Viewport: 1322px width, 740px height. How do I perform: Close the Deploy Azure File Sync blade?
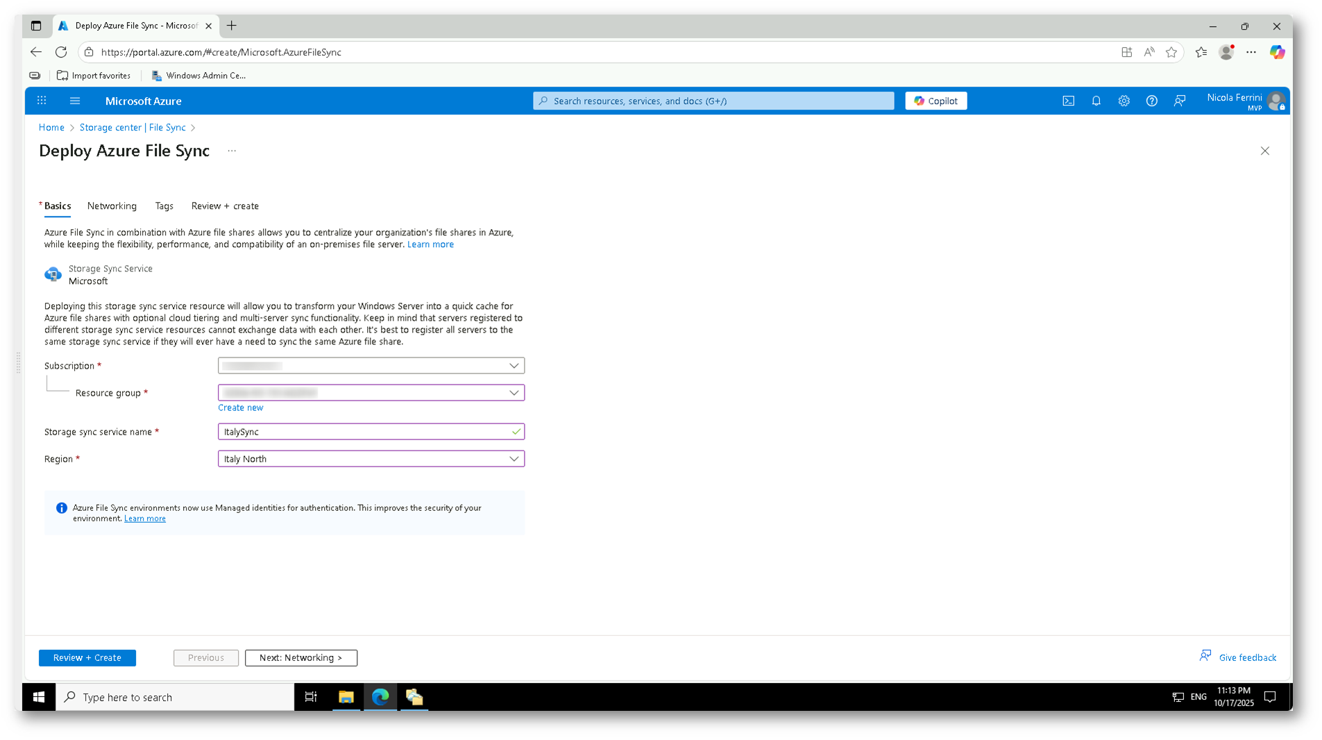[1264, 151]
